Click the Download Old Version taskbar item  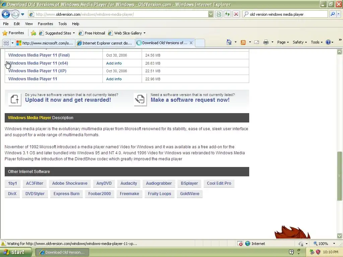pyautogui.click(x=62, y=252)
